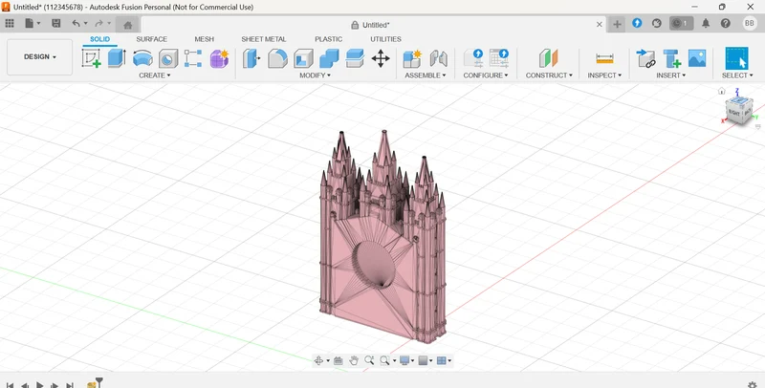Expand the CONFIGURE menu

pos(486,75)
